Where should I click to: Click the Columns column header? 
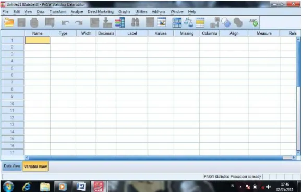click(210, 33)
